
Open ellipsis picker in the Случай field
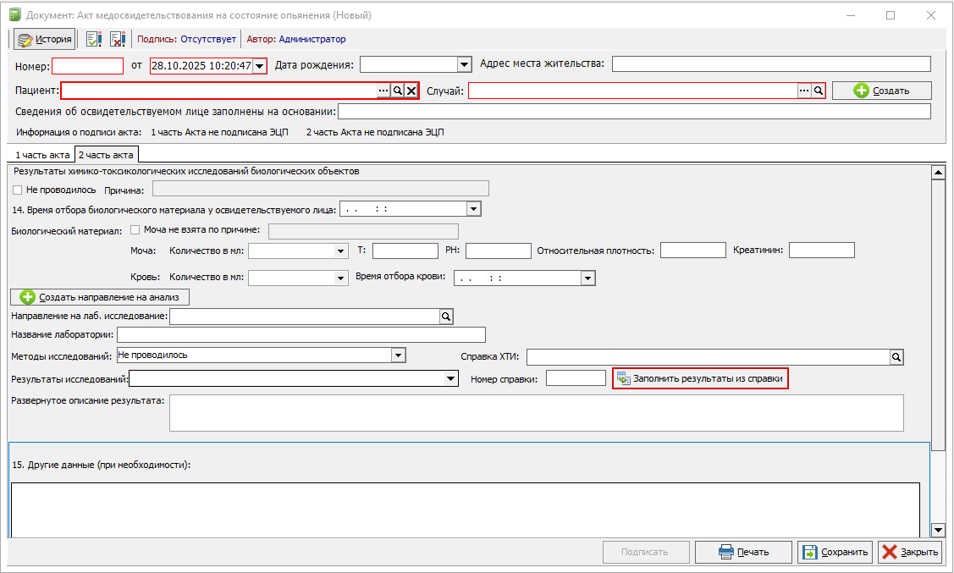click(804, 91)
